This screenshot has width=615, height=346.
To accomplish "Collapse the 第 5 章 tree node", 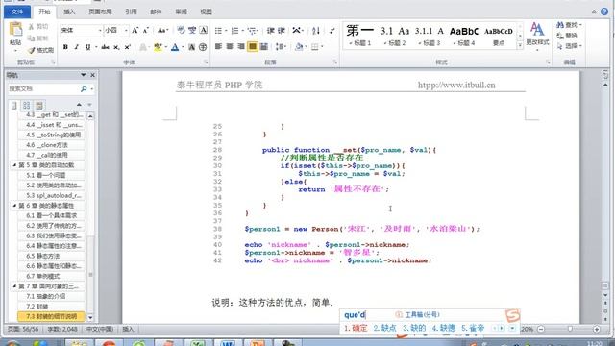I will pos(14,165).
